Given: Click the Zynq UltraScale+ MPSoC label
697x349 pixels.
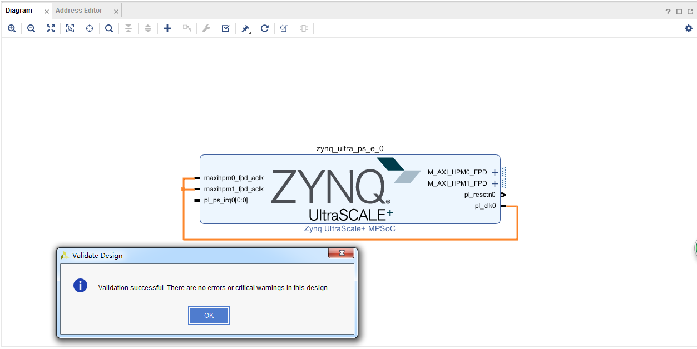Looking at the screenshot, I should point(350,228).
